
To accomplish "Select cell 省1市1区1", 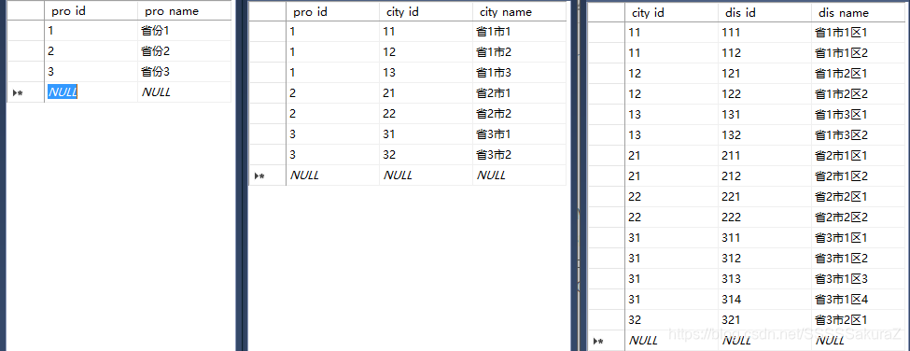I will point(858,33).
